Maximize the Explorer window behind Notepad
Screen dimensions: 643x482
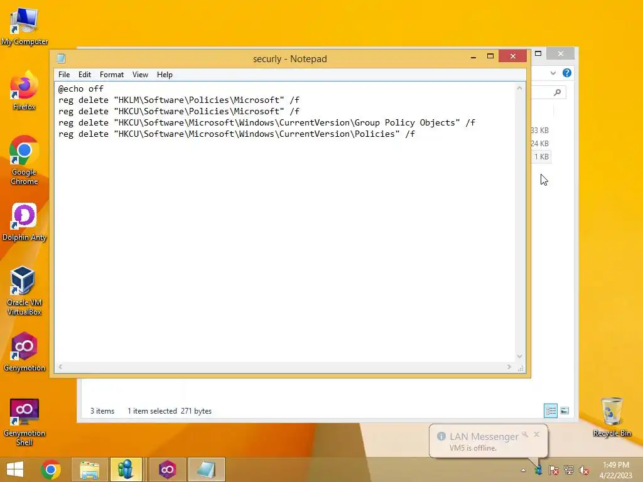coord(538,54)
